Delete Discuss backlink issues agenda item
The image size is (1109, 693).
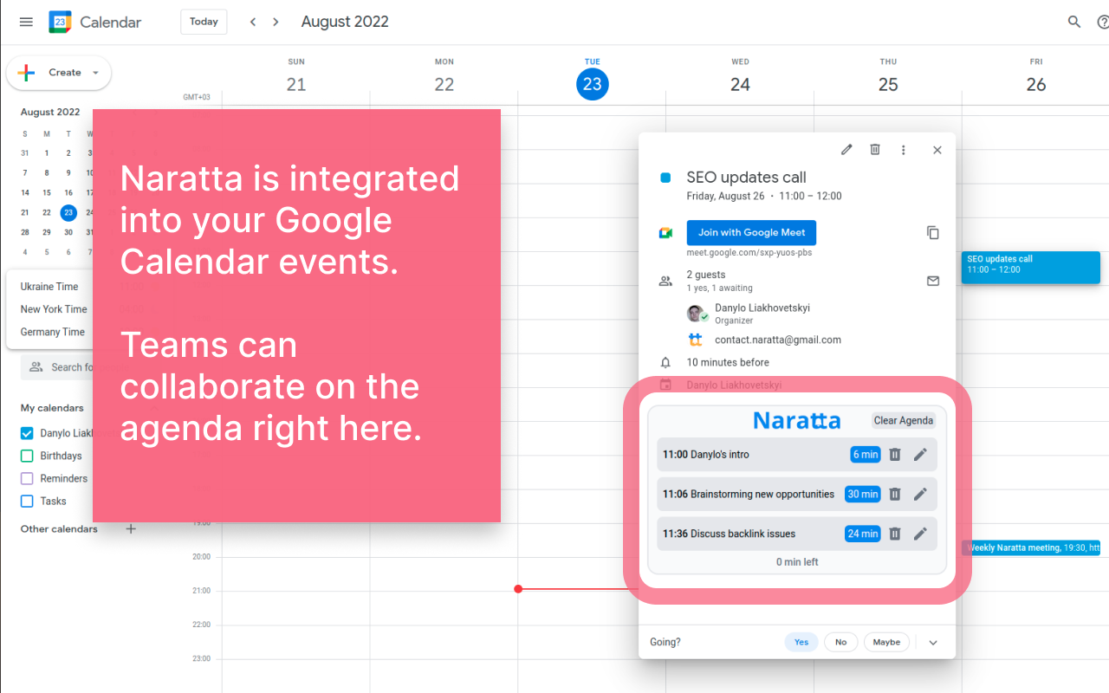coord(895,534)
